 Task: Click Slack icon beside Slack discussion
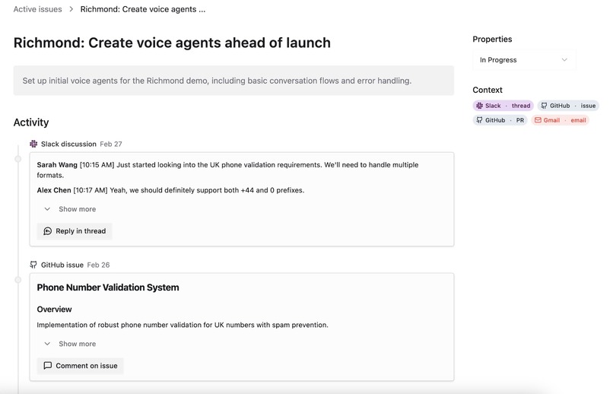tap(33, 144)
